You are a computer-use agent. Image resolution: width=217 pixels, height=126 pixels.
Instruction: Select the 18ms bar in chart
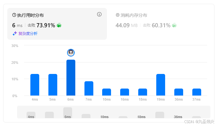[143, 92]
